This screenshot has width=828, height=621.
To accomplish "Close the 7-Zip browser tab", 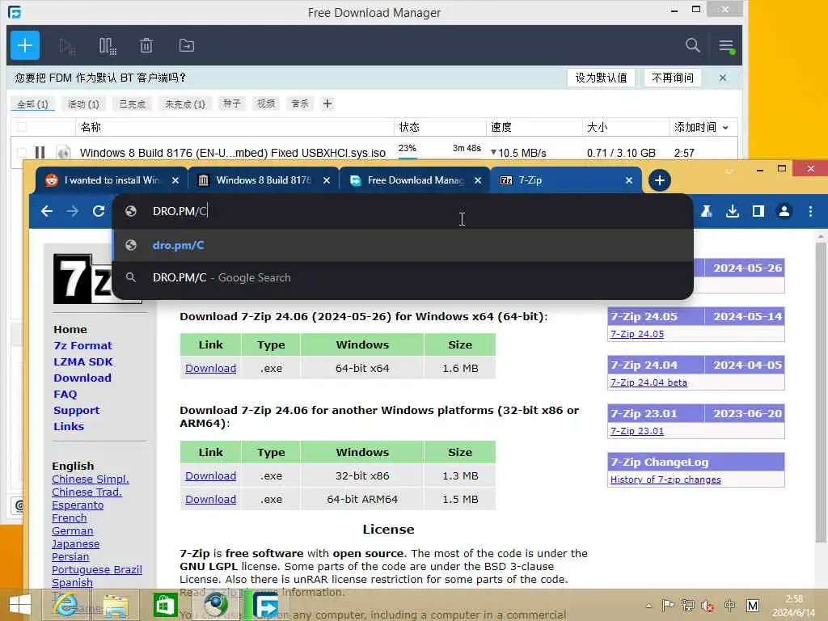I will (629, 180).
